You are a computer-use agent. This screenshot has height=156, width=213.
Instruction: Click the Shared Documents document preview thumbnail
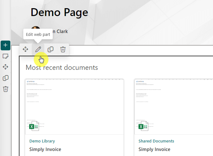(x=174, y=107)
